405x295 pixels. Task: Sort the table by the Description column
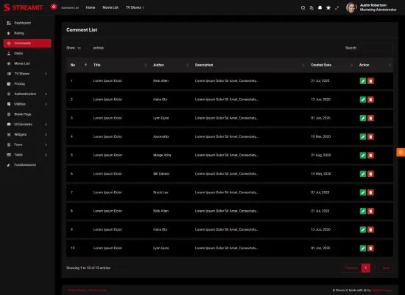[x=248, y=65]
